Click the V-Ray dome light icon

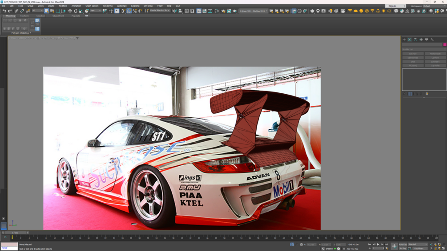point(355,11)
